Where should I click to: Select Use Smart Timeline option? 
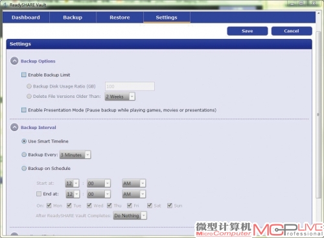(24, 141)
